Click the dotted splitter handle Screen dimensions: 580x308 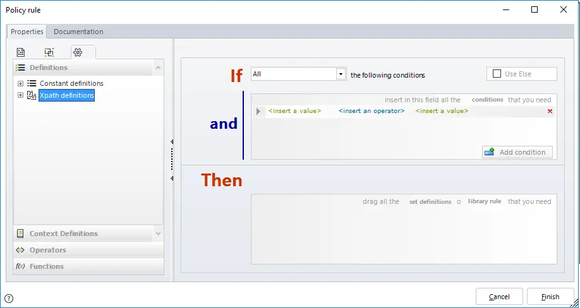(x=172, y=159)
